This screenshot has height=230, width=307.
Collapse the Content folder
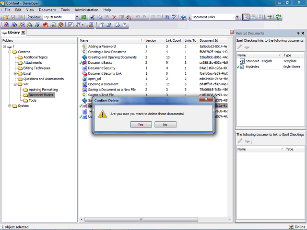(x=10, y=52)
